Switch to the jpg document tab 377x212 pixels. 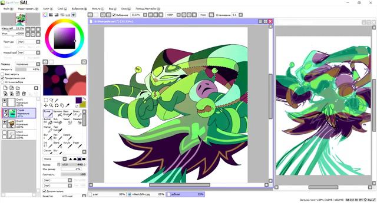pyautogui.click(x=146, y=194)
